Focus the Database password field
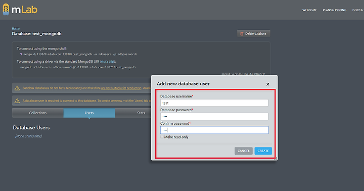 214,117
